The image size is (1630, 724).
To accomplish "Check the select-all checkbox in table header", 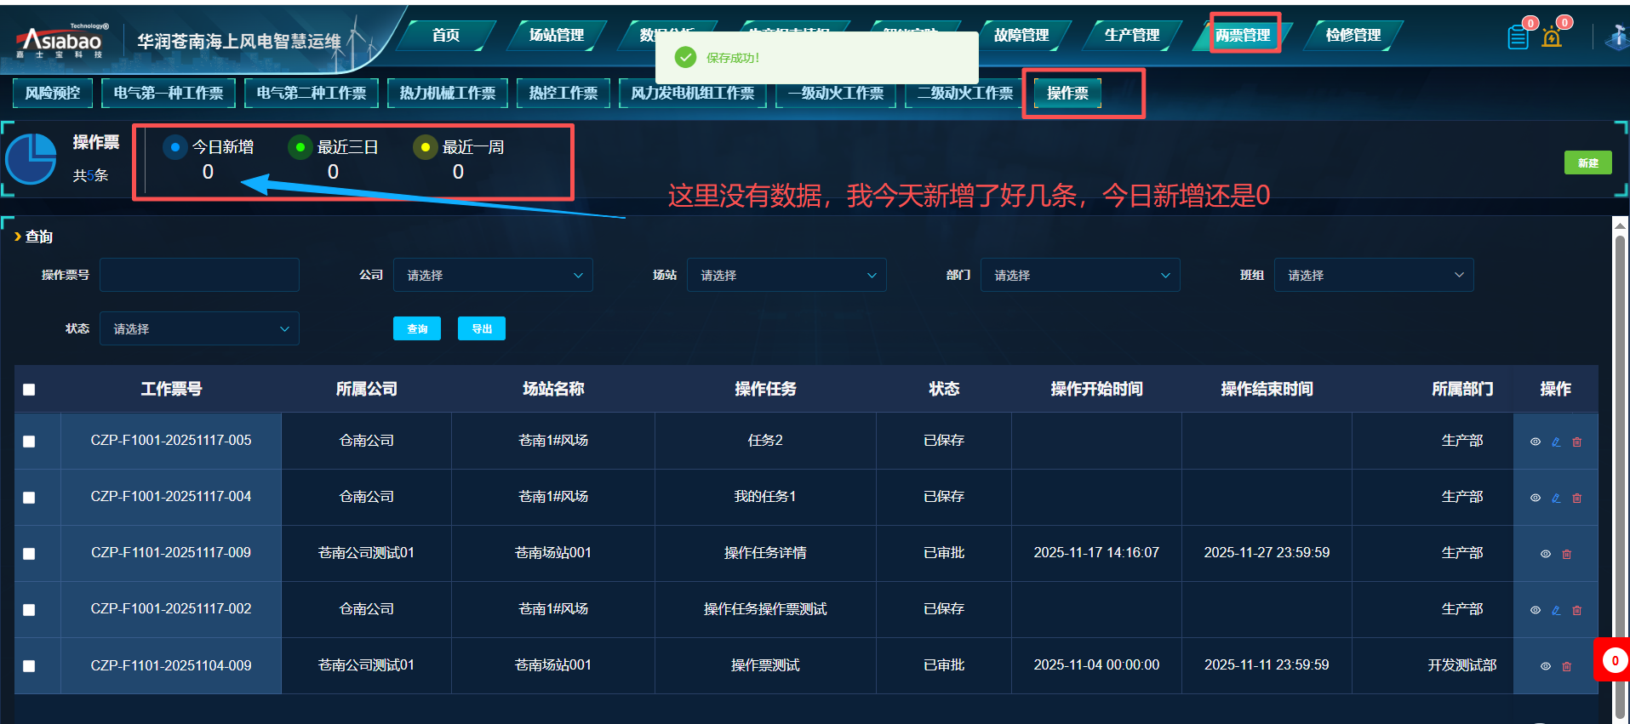I will tap(29, 390).
